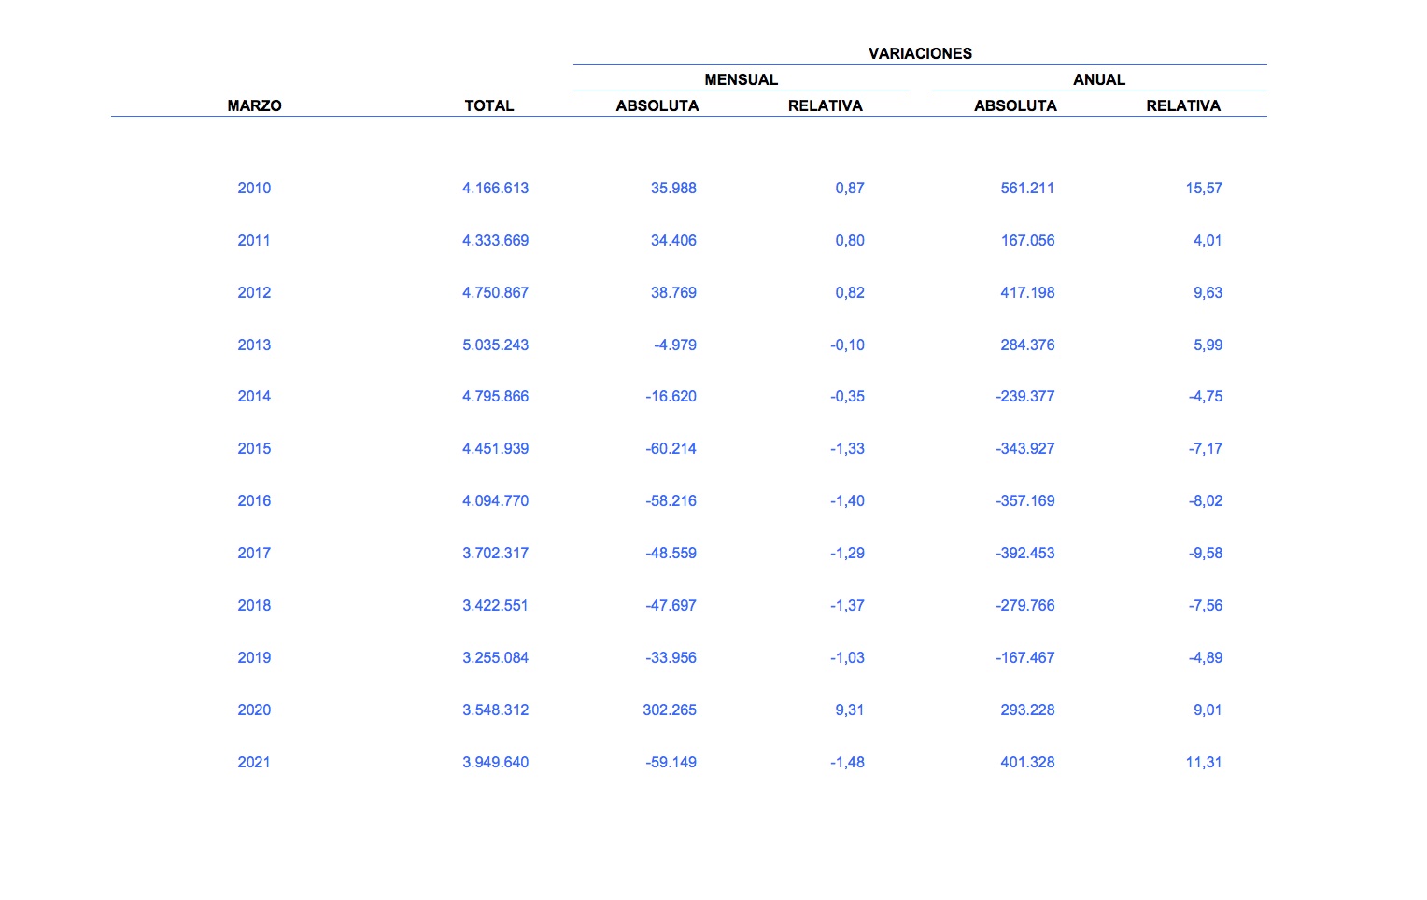Select the 2020 year row label
This screenshot has height=900, width=1427.
point(254,710)
